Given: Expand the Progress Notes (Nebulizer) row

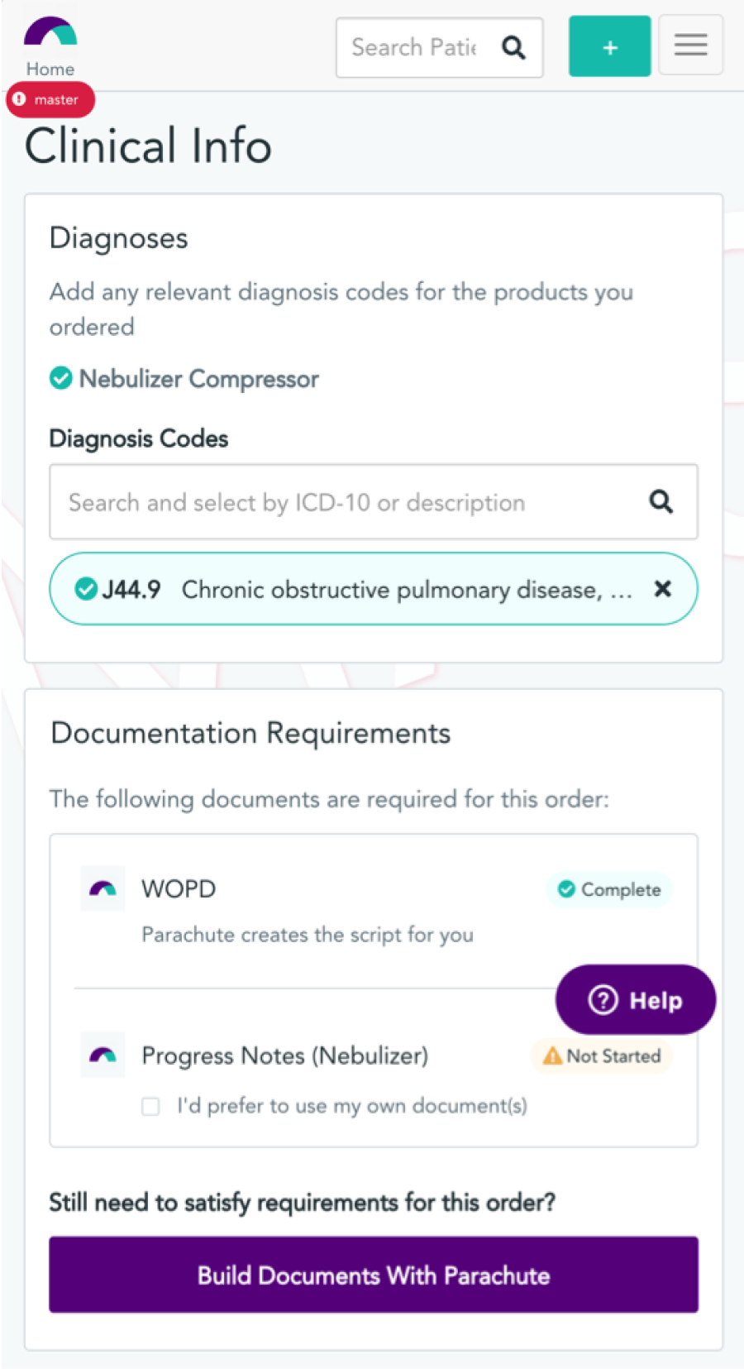Looking at the screenshot, I should pyautogui.click(x=284, y=1055).
